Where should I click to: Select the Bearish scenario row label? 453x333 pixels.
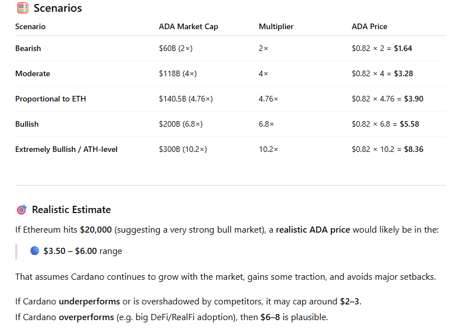point(28,49)
